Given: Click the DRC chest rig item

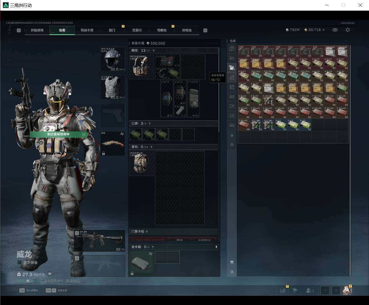Looking at the screenshot, I should point(141,67).
